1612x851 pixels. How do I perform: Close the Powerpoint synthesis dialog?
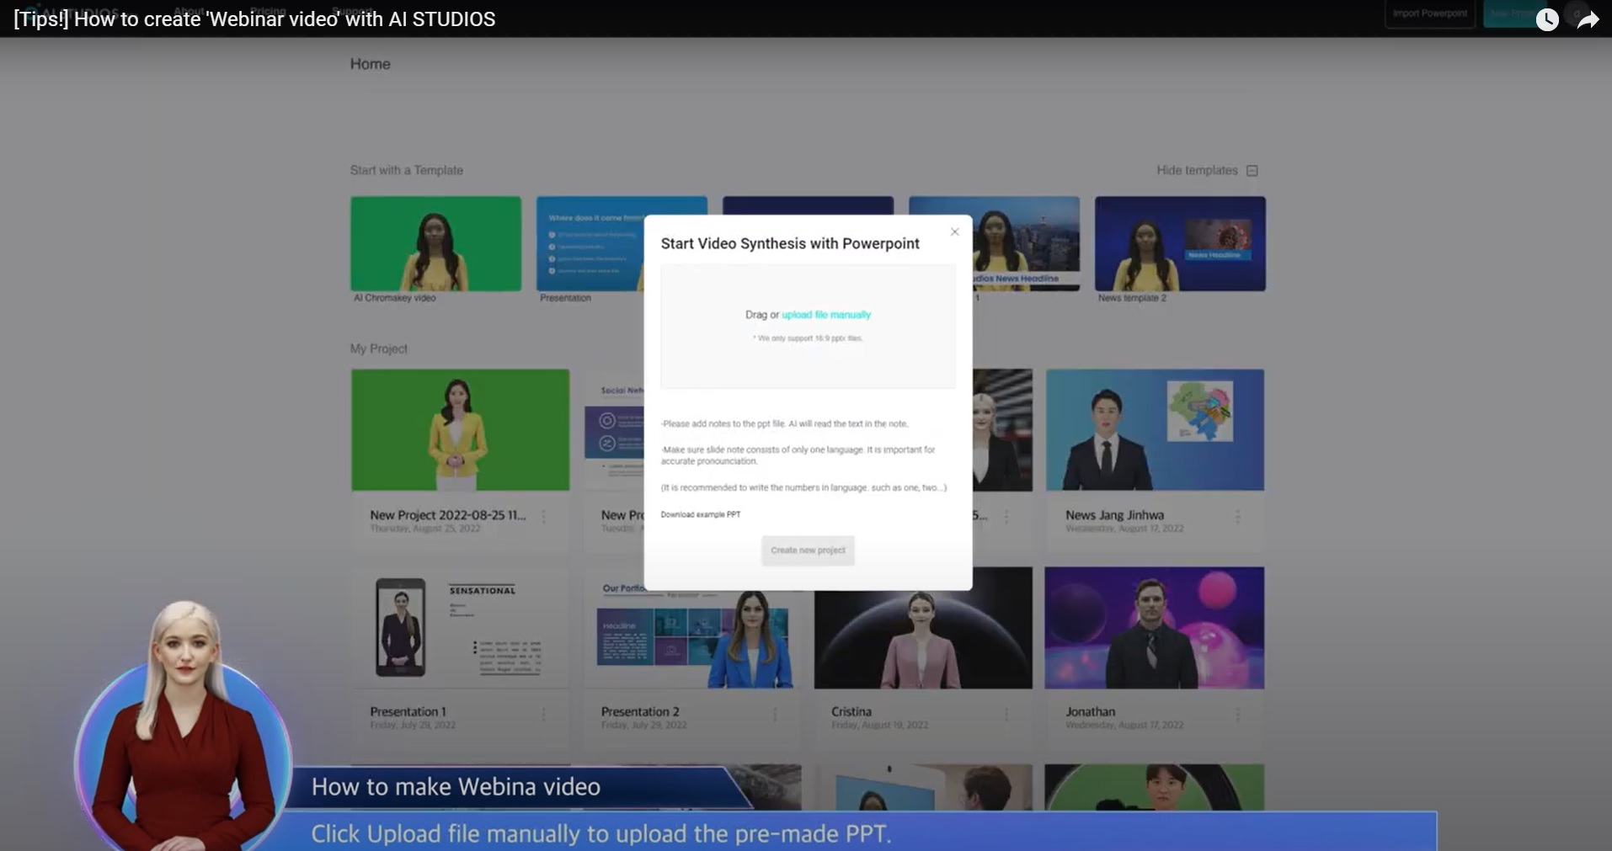tap(954, 231)
